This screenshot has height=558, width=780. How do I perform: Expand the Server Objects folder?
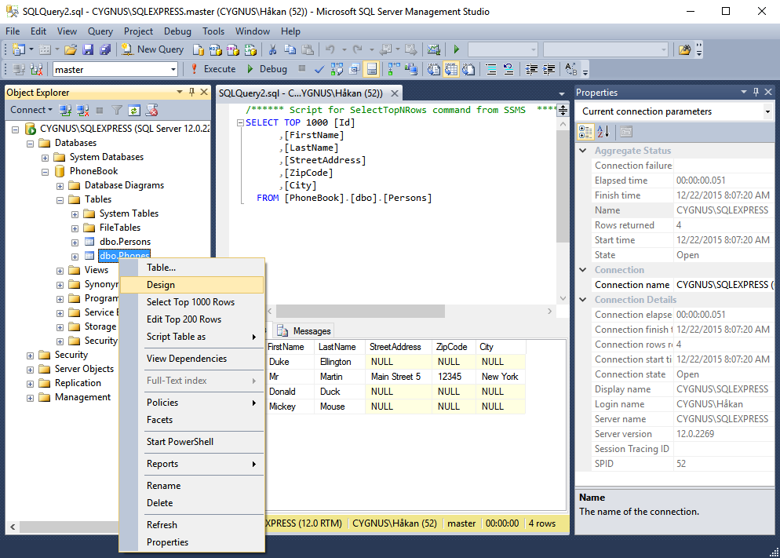(x=30, y=370)
